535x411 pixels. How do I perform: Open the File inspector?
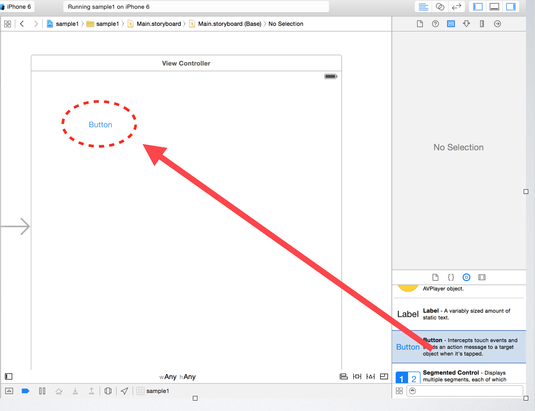[420, 24]
